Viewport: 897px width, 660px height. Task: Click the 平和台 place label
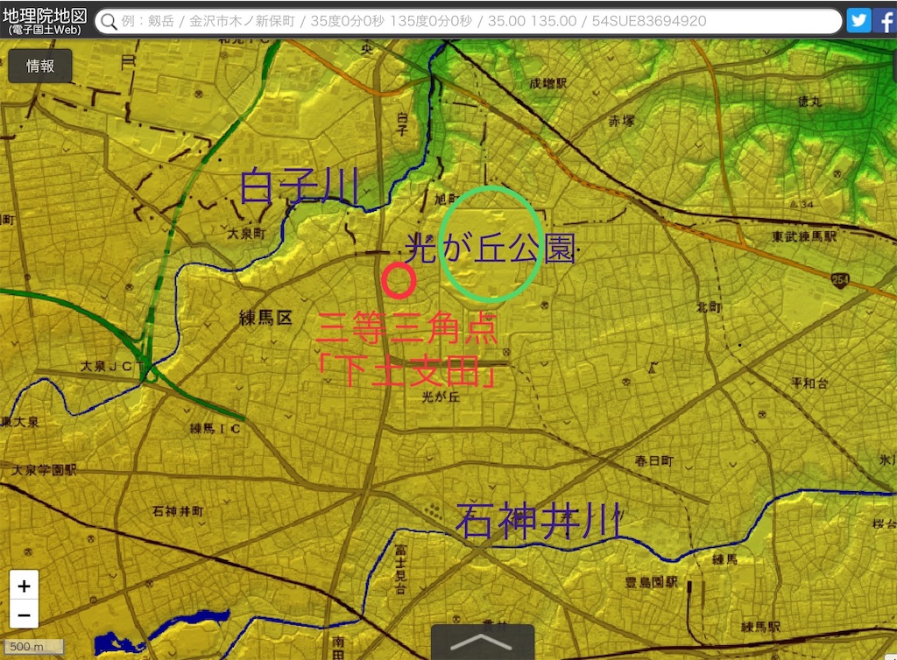(809, 383)
